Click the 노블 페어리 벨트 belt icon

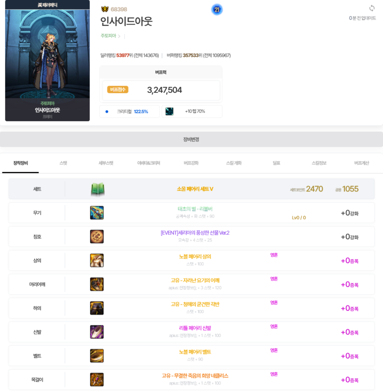pyautogui.click(x=97, y=356)
